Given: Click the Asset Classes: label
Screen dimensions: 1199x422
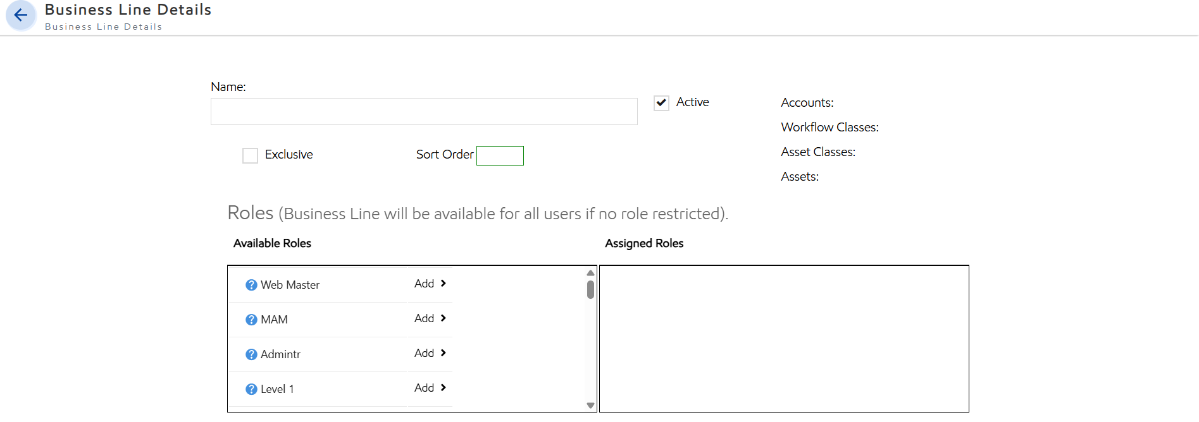Looking at the screenshot, I should pos(818,152).
